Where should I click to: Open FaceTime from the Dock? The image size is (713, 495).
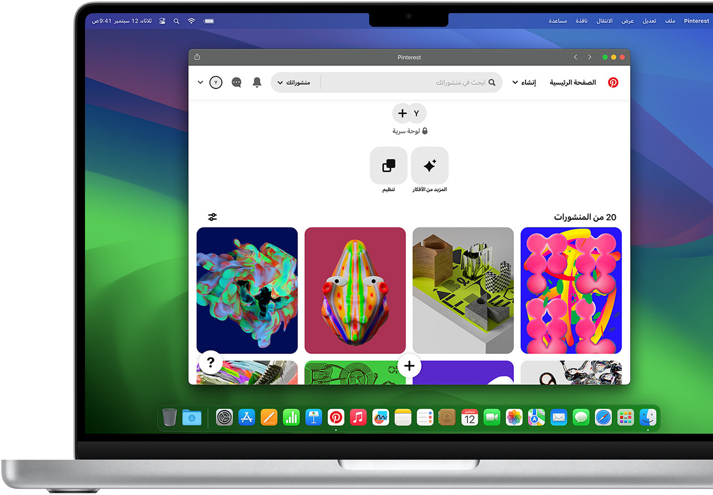492,417
